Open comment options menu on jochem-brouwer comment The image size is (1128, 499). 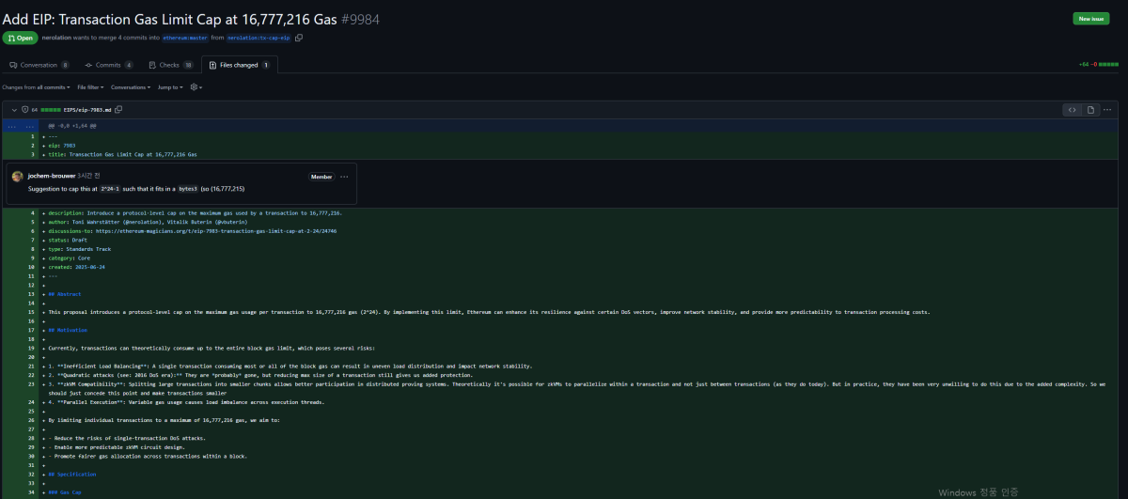[x=344, y=177]
